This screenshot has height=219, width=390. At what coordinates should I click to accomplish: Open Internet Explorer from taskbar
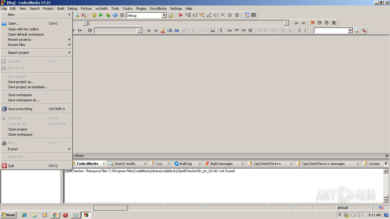(x=24, y=215)
